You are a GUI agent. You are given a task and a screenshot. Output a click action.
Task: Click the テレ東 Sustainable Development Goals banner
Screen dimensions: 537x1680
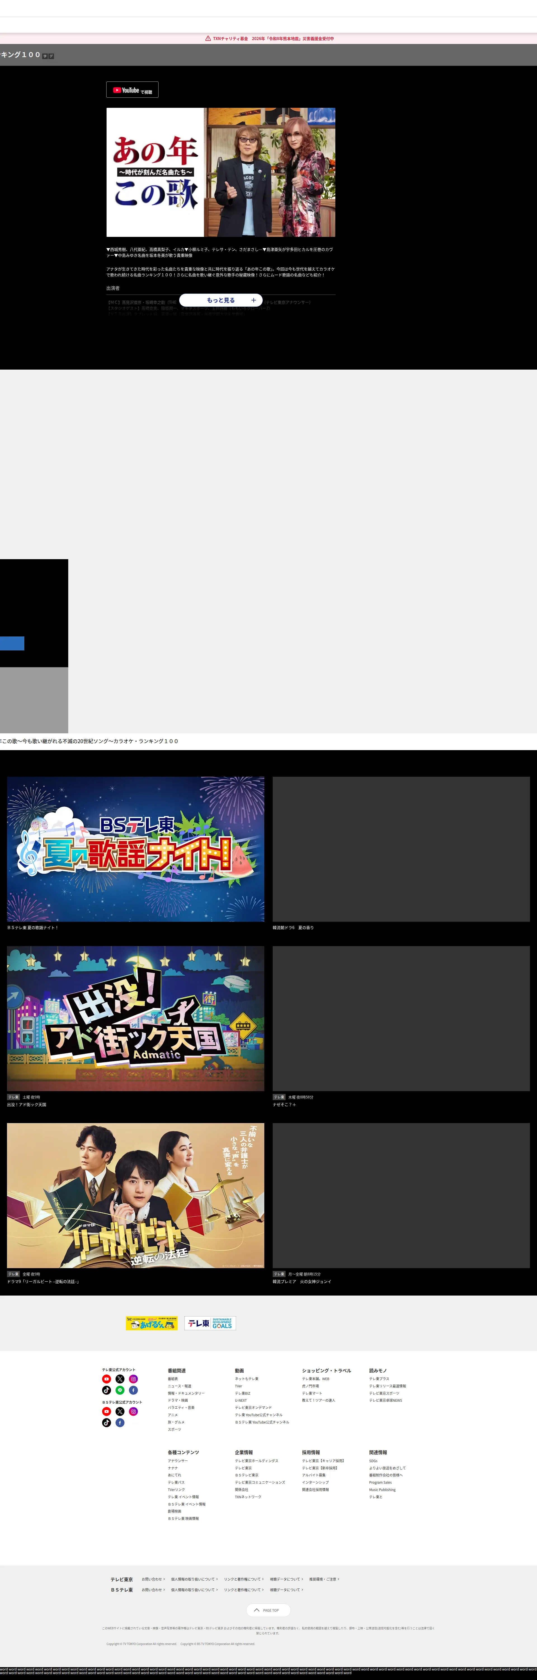[210, 1323]
